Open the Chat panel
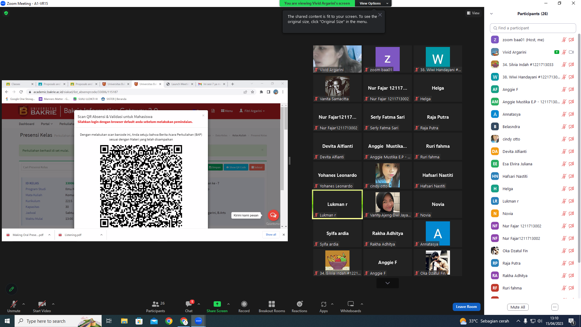This screenshot has height=327, width=581. pos(189,306)
